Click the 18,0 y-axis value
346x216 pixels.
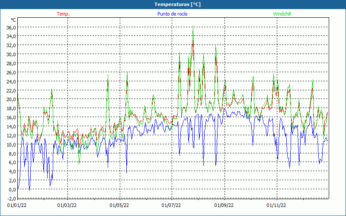pyautogui.click(x=11, y=108)
